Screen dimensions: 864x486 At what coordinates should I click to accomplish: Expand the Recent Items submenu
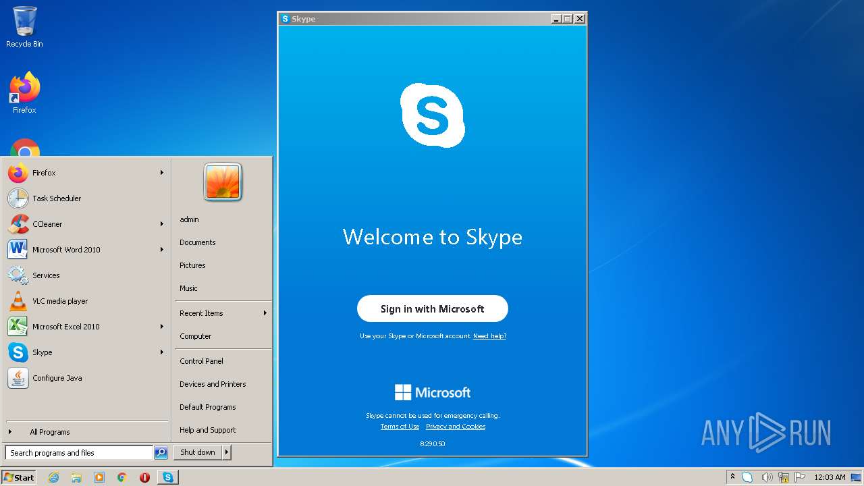(x=223, y=313)
